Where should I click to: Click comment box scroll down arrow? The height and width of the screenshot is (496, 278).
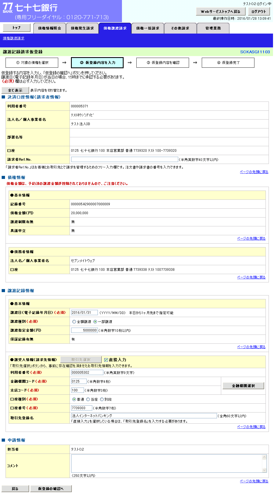(x=264, y=470)
